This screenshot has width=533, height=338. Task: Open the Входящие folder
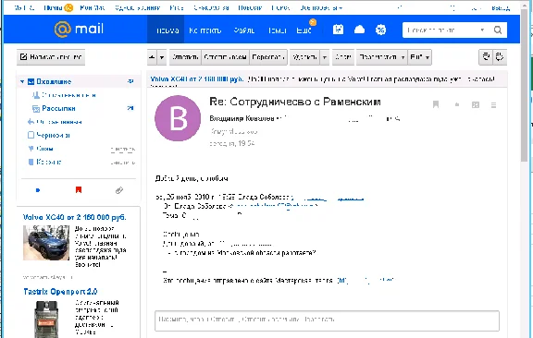click(x=54, y=81)
